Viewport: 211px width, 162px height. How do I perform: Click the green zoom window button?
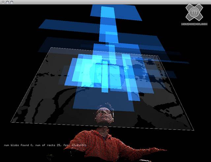12,2
